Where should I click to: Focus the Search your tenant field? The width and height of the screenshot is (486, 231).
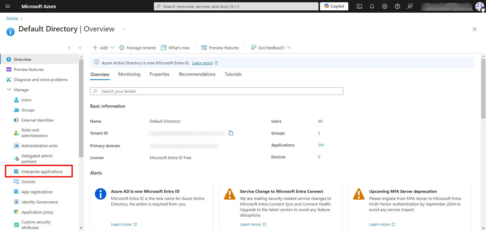[x=217, y=91]
